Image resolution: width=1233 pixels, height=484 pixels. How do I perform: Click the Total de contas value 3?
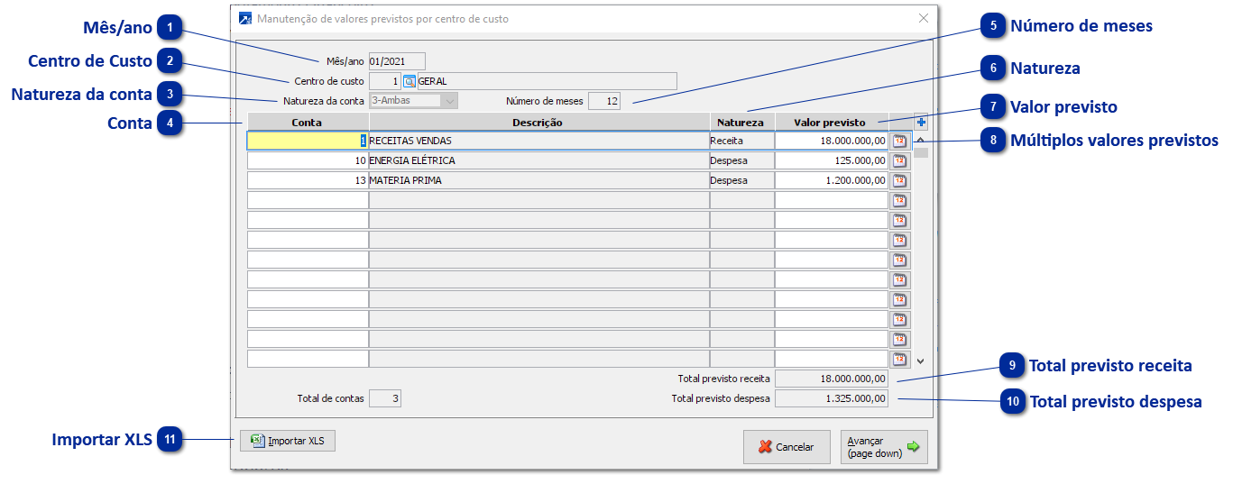[385, 397]
